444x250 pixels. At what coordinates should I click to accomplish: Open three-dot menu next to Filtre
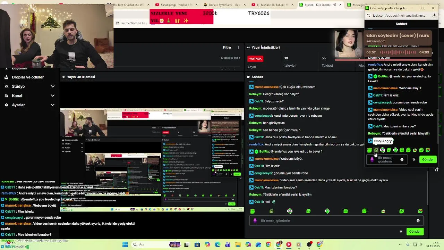point(238,48)
